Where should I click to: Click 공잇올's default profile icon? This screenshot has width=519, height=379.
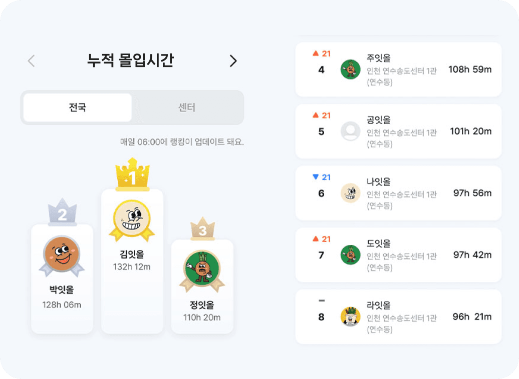tap(350, 131)
